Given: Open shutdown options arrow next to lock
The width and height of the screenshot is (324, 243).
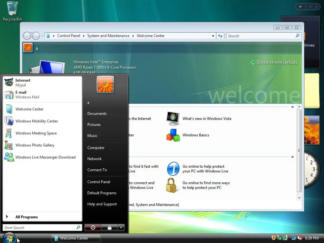Looking at the screenshot, I should (x=121, y=227).
